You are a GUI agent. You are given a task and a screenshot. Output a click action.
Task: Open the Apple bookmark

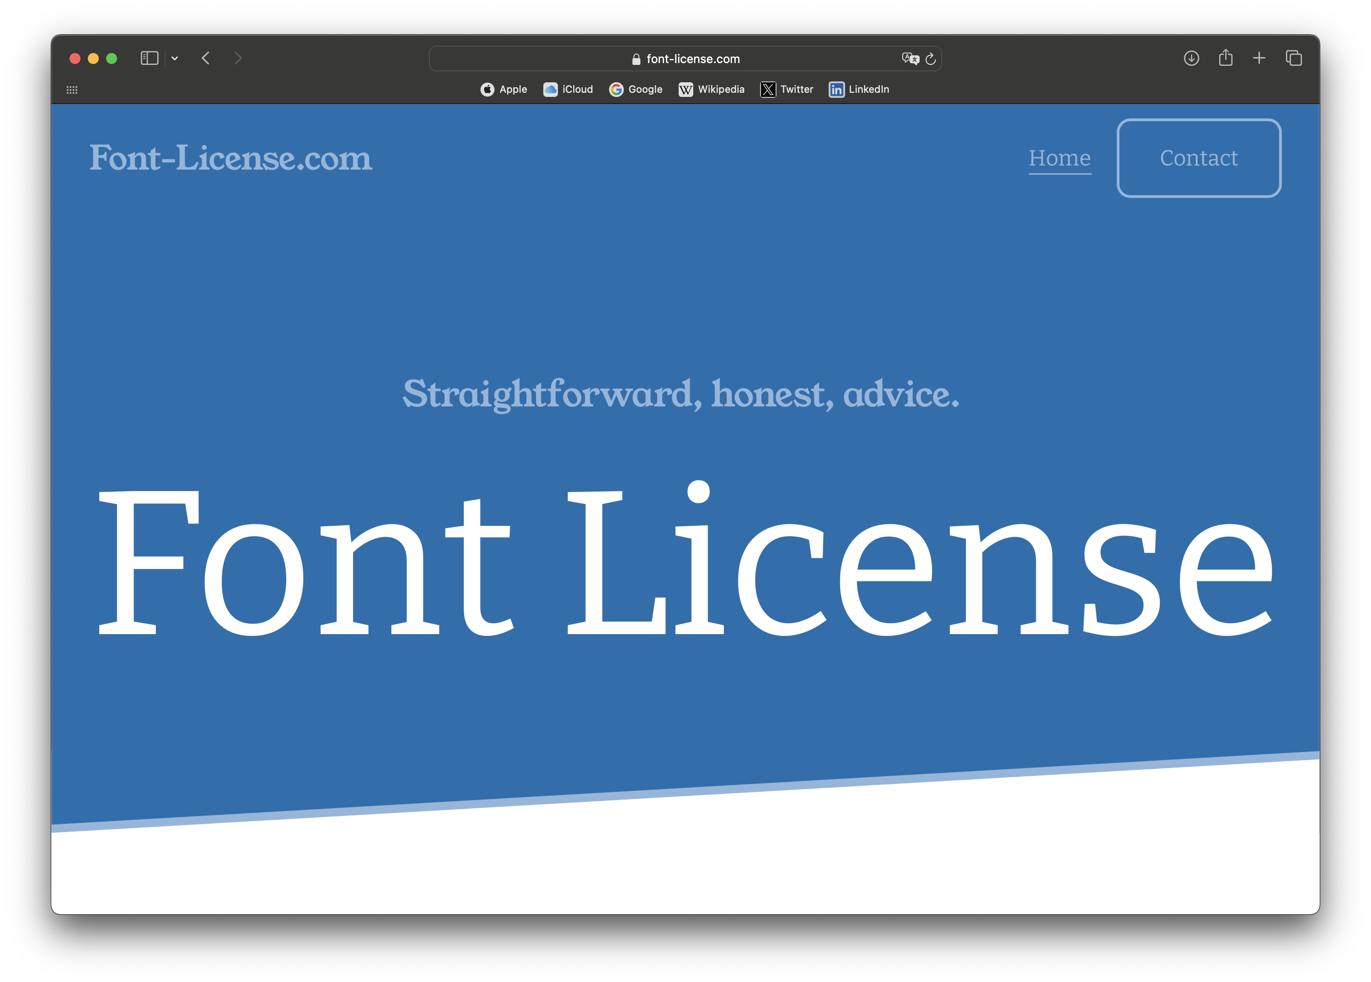[x=503, y=90]
